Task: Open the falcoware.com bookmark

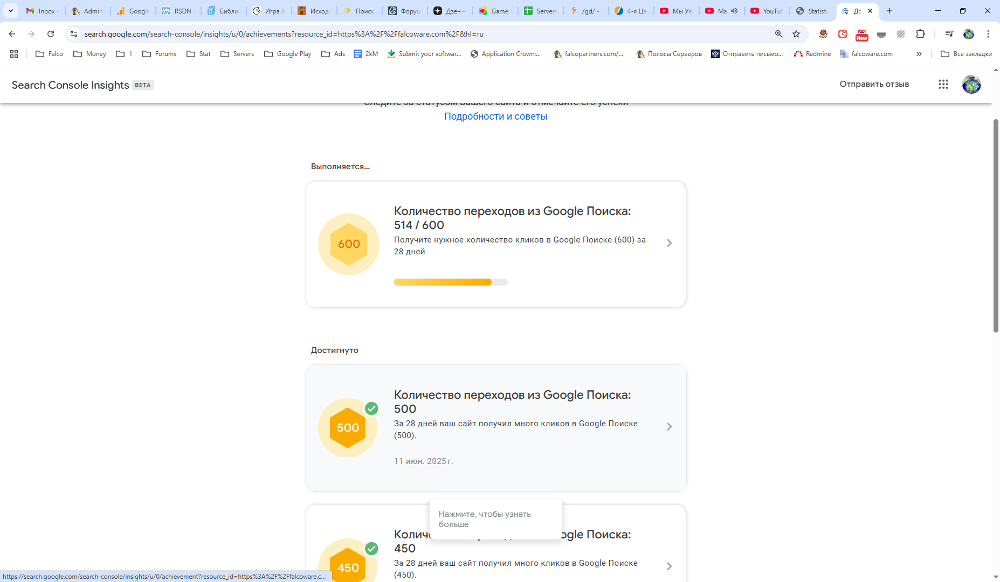Action: pyautogui.click(x=866, y=54)
